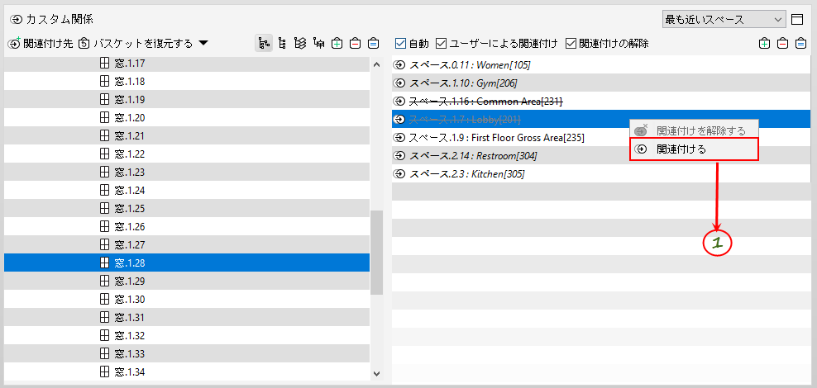
Task: Choose 関連付けを解除する from context menu
Action: [694, 130]
